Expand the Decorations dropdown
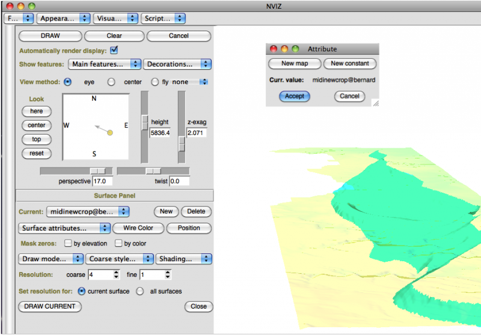The height and width of the screenshot is (335, 481). (178, 64)
